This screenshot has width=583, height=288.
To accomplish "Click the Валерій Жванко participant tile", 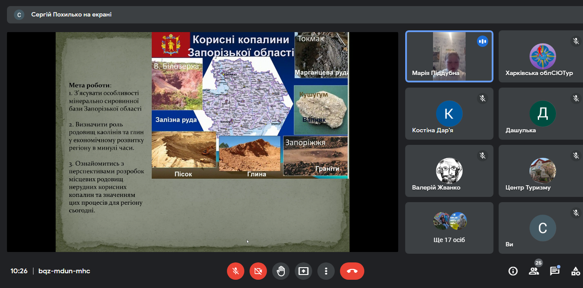I will pyautogui.click(x=449, y=171).
